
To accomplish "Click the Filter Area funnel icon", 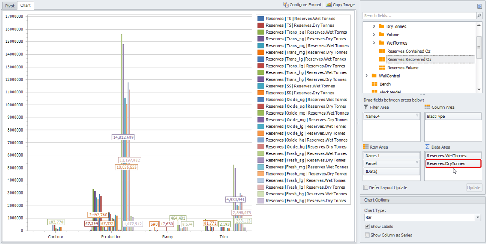I will [366, 107].
